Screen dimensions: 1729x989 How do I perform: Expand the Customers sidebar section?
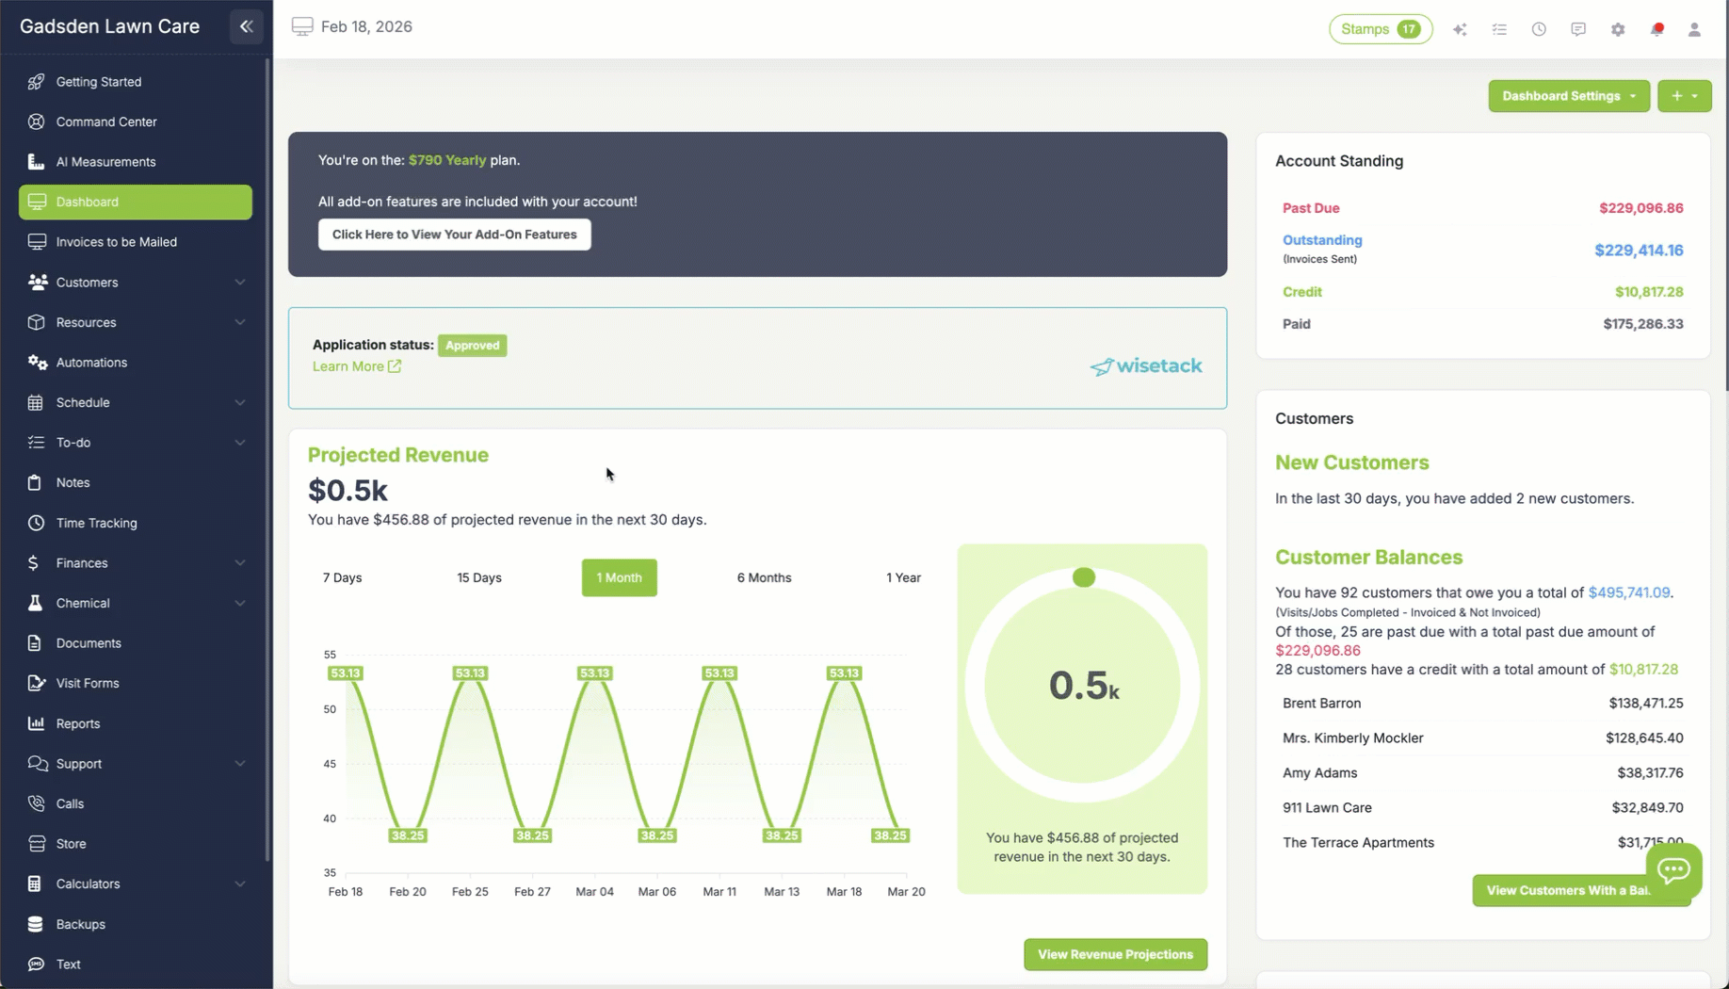pyautogui.click(x=135, y=282)
